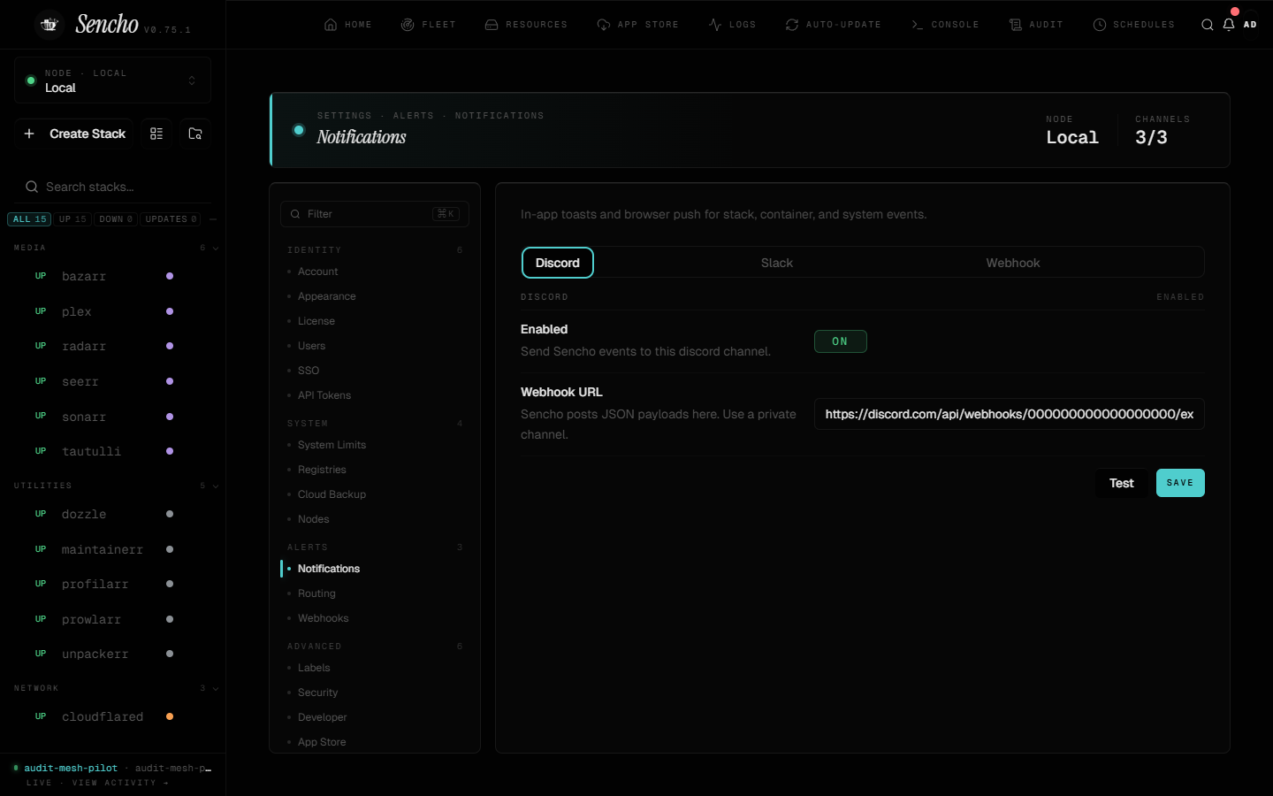Screen dimensions: 1273x796
Task: Click the Search stacks input field
Action: tap(113, 187)
